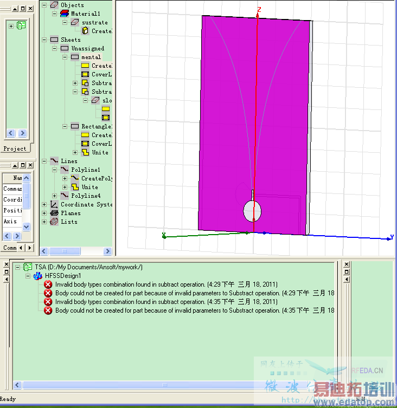Image resolution: width=397 pixels, height=408 pixels.
Task: Expand the Planes node
Action: [x=44, y=213]
